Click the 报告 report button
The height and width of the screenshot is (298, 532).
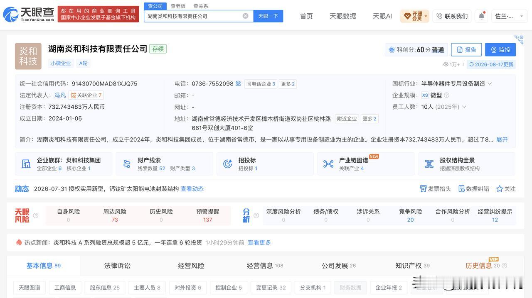[x=466, y=50]
